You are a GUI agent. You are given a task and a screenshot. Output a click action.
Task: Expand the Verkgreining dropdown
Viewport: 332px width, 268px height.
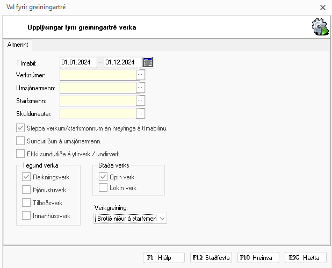(x=162, y=218)
